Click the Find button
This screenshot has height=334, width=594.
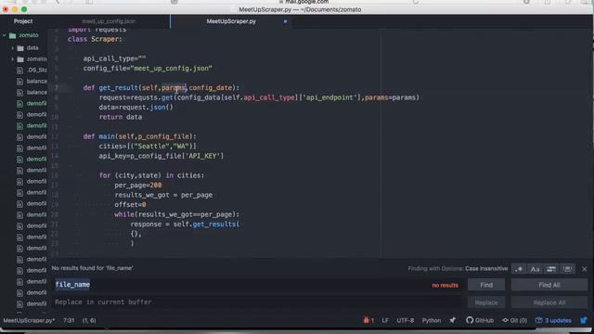coord(486,285)
